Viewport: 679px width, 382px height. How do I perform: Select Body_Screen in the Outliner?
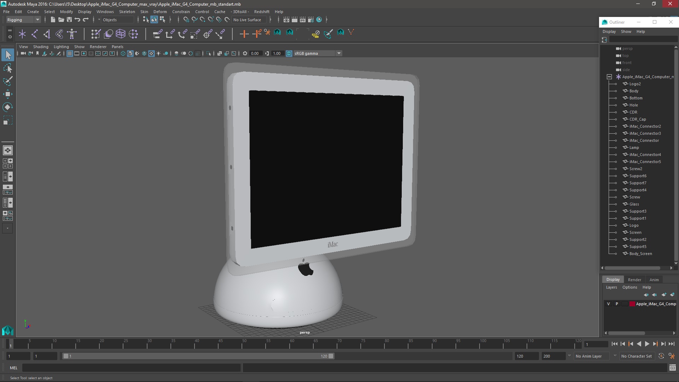640,254
